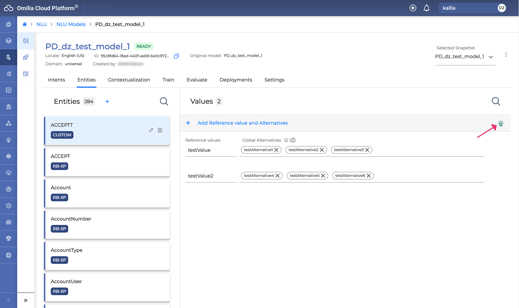Remove the testAlternative5 chip

[323, 176]
